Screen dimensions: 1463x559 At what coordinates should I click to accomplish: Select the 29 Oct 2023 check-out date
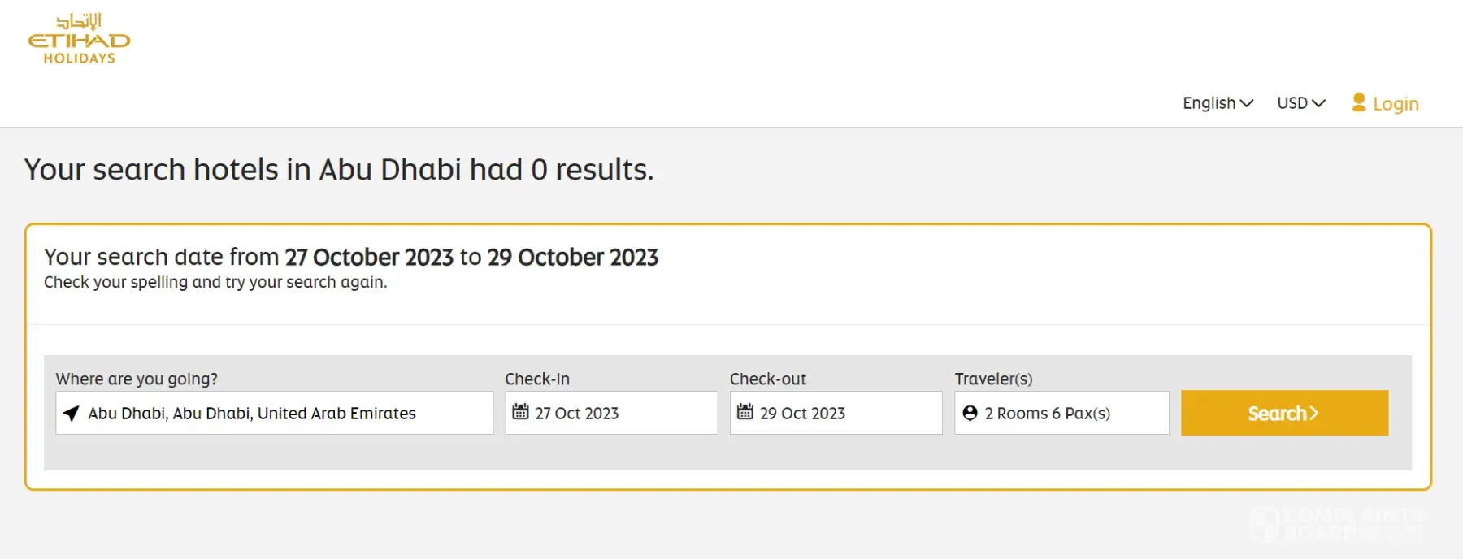pyautogui.click(x=836, y=413)
